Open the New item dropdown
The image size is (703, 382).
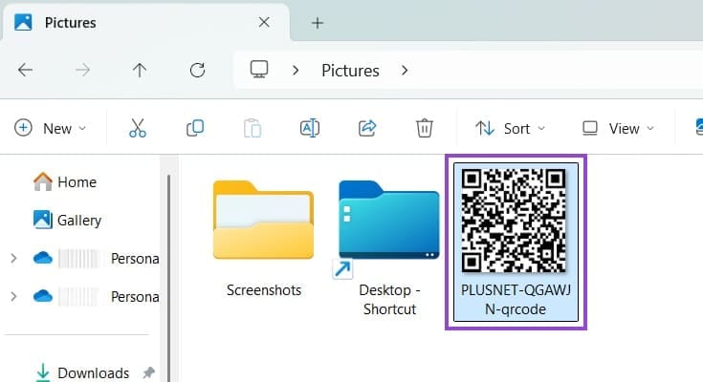pos(51,128)
